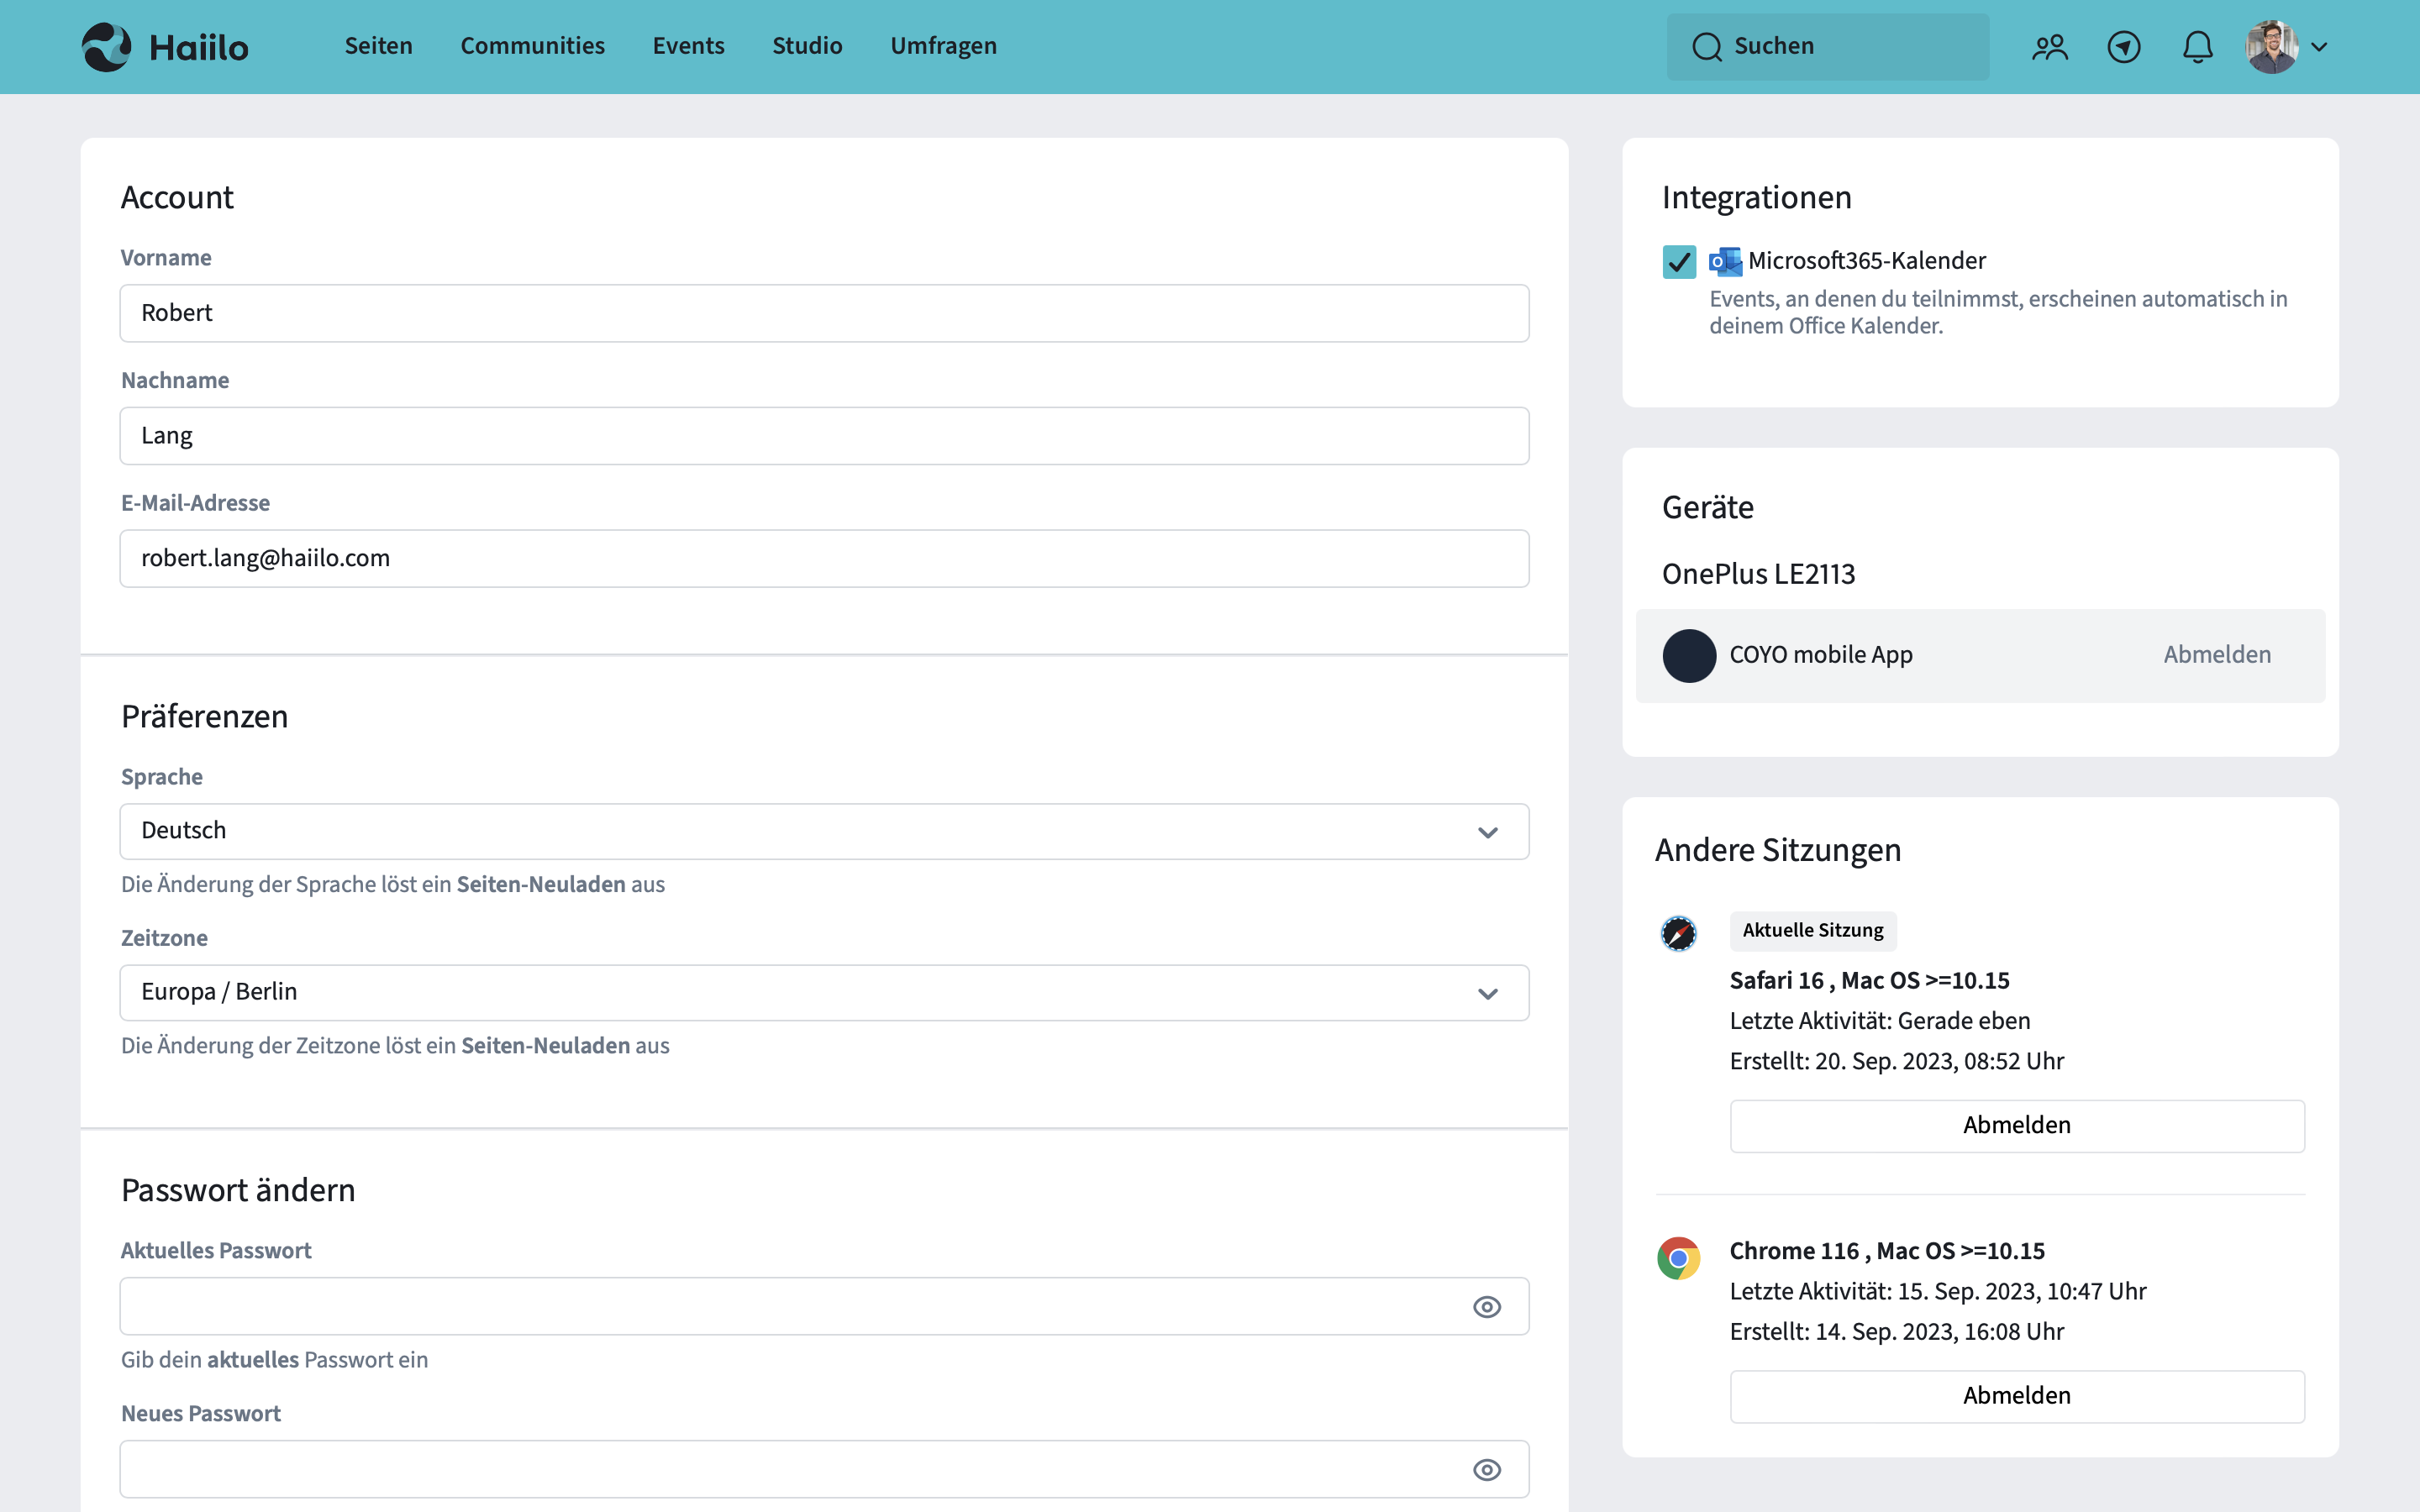
Task: Open the colleagues people icon
Action: click(2049, 47)
